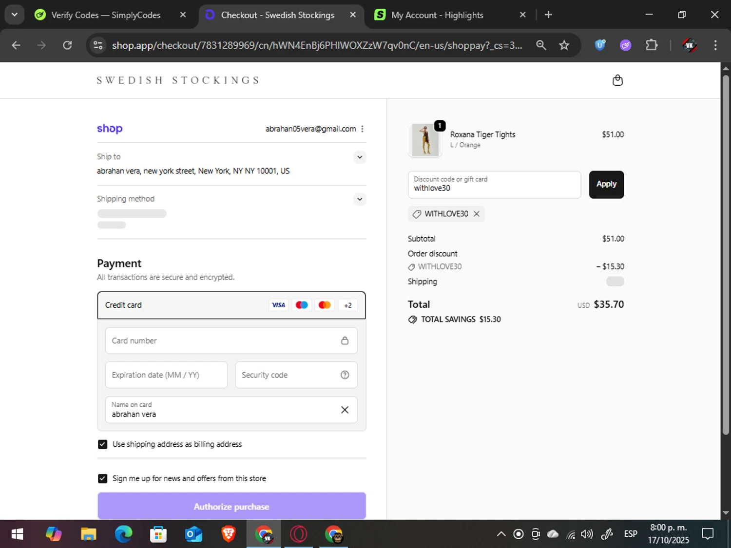View site information icon in address bar
The image size is (731, 548).
[x=98, y=45]
